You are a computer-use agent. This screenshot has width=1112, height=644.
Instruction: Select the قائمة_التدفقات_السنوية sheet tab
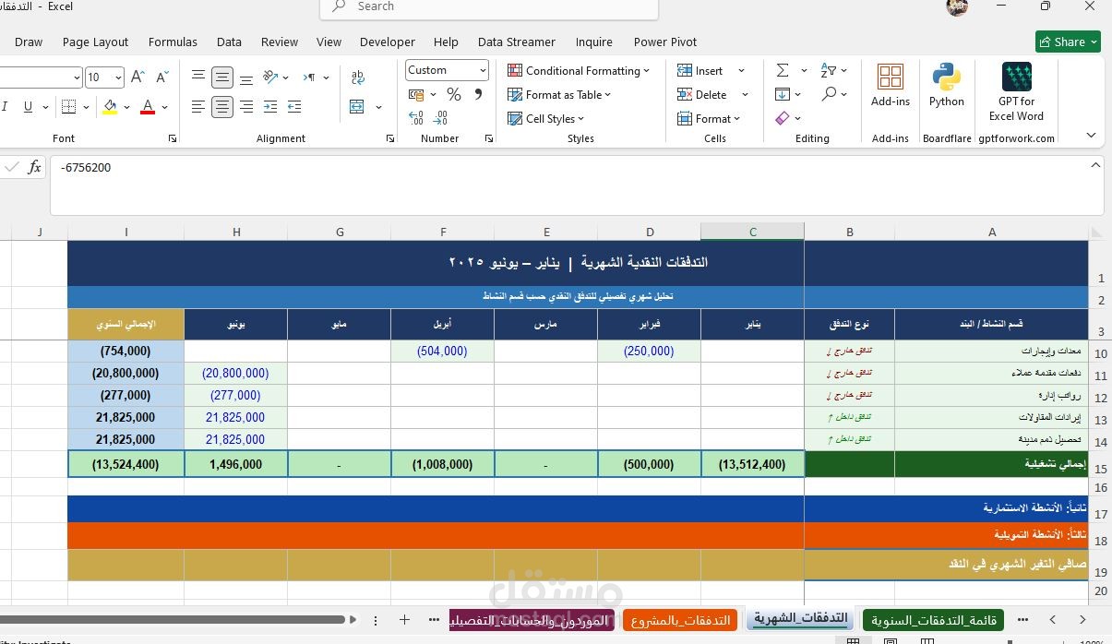933,620
